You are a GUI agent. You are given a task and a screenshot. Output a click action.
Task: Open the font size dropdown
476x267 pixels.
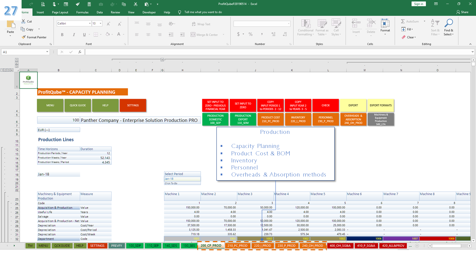pyautogui.click(x=100, y=23)
